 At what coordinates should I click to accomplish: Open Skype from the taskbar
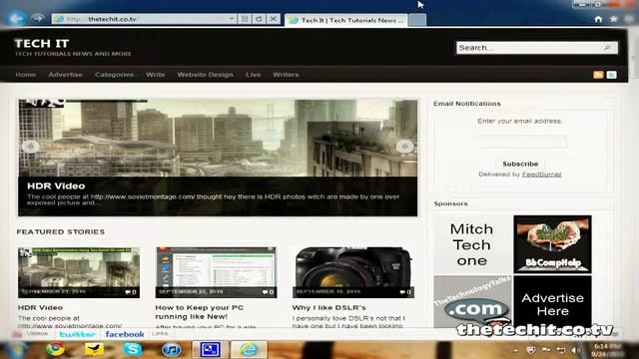coord(133,349)
